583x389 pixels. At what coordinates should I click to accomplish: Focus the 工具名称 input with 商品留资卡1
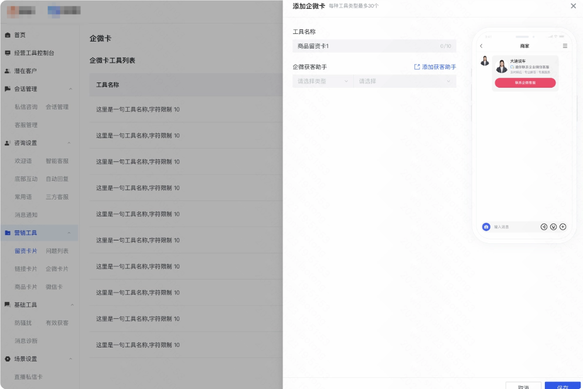tap(374, 46)
